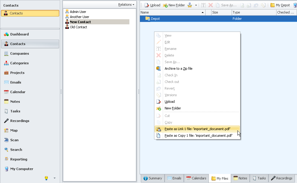297x183 pixels.
Task: Switch to the Summary tab
Action: [x=153, y=178]
